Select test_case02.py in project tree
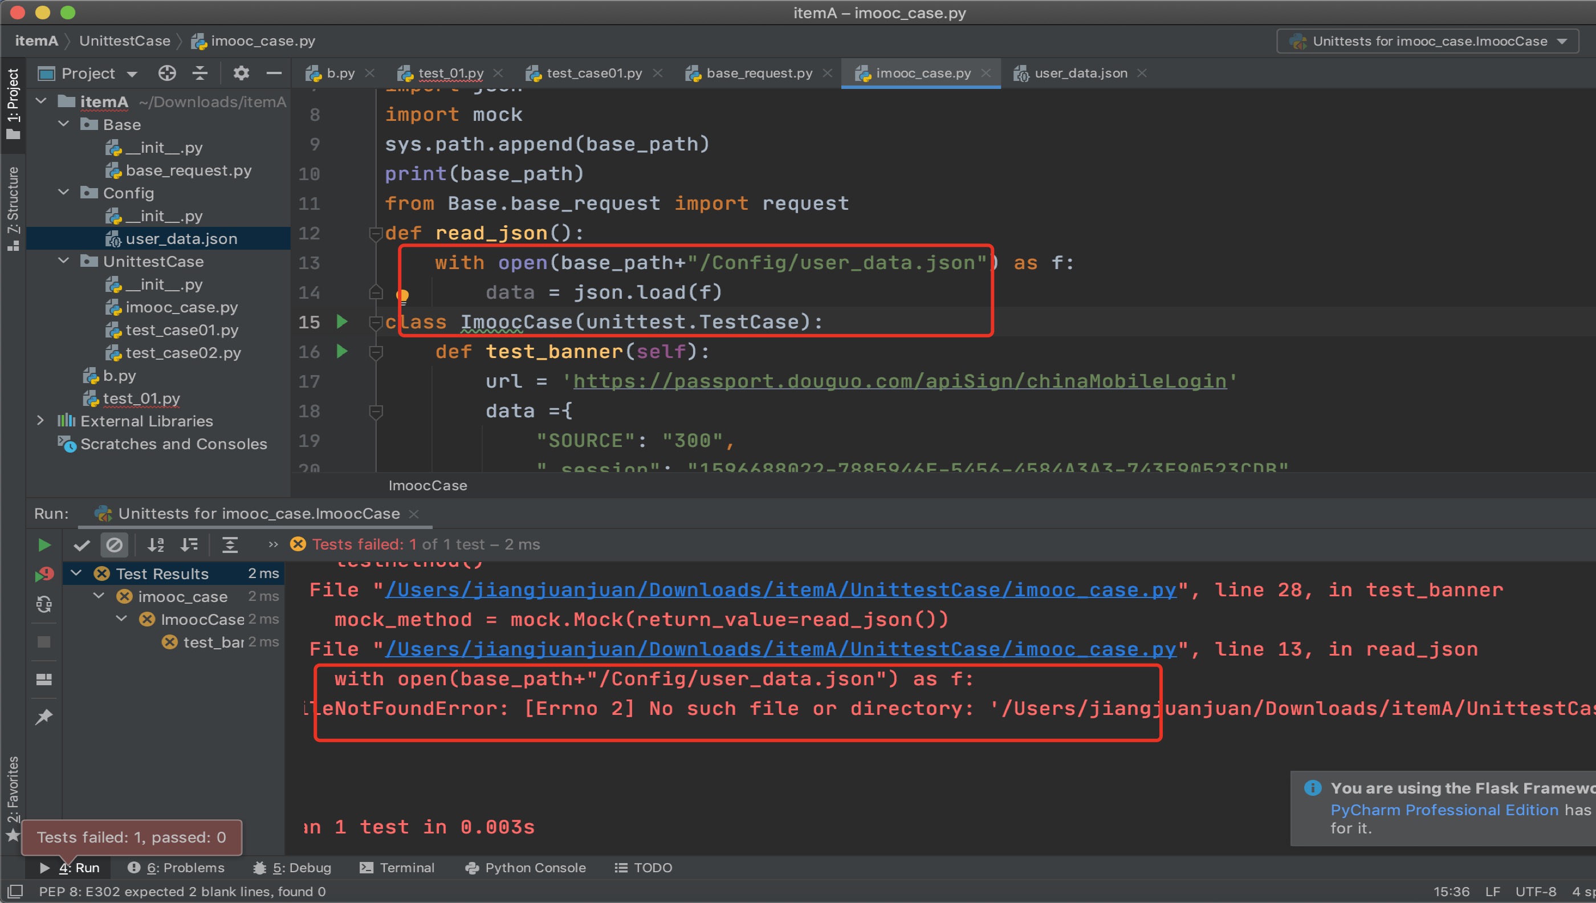The height and width of the screenshot is (903, 1596). (x=158, y=352)
